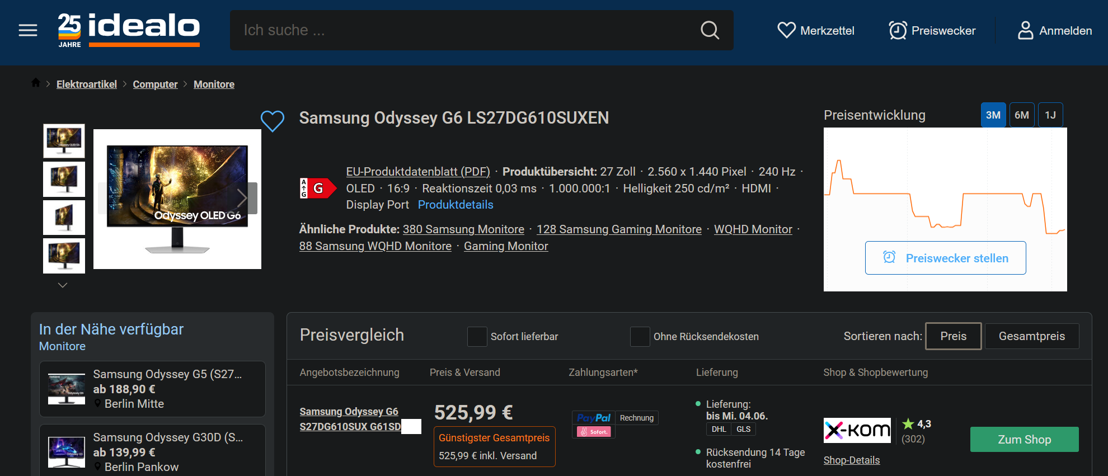The width and height of the screenshot is (1108, 476).
Task: Expand more thumbnails chevron
Action: click(63, 285)
